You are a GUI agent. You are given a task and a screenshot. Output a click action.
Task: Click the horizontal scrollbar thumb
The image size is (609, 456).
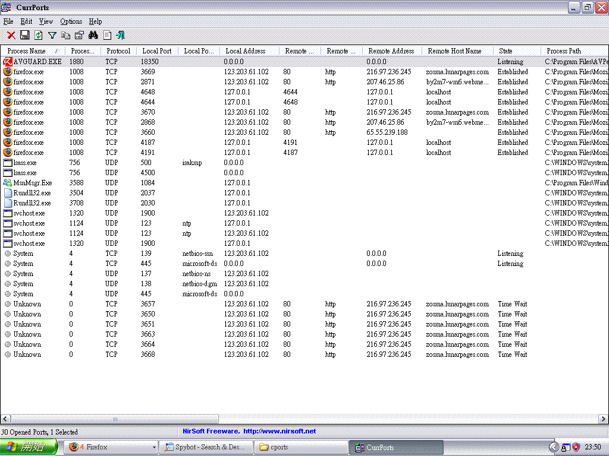tap(115, 419)
